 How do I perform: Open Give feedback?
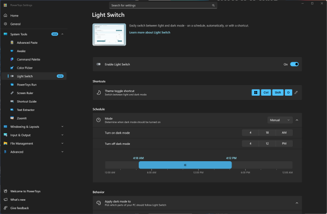pyautogui.click(x=33, y=208)
